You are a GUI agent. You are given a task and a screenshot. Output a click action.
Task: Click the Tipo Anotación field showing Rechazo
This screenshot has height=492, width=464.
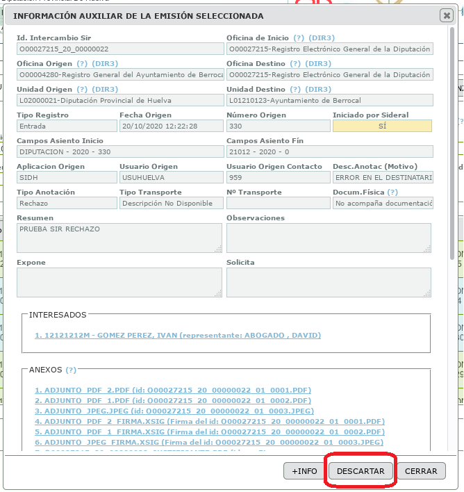pyautogui.click(x=67, y=204)
